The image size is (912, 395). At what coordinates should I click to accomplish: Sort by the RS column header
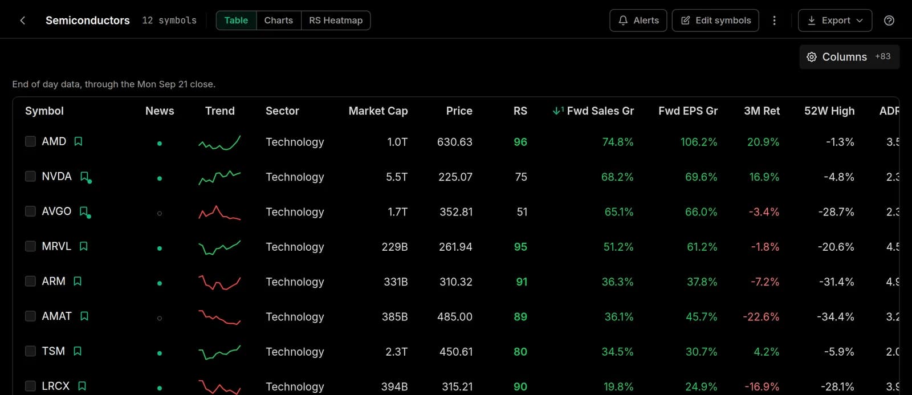tap(520, 111)
